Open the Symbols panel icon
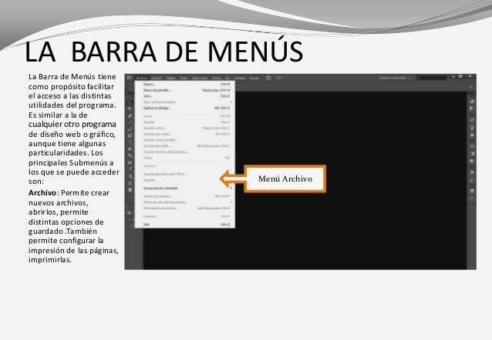Screen dimensions: 492x340 tap(472, 135)
